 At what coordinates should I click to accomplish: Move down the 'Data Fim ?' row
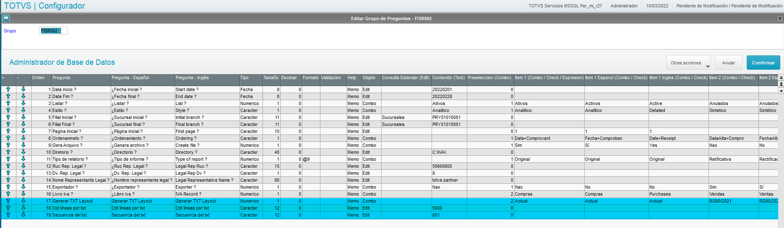[23, 96]
